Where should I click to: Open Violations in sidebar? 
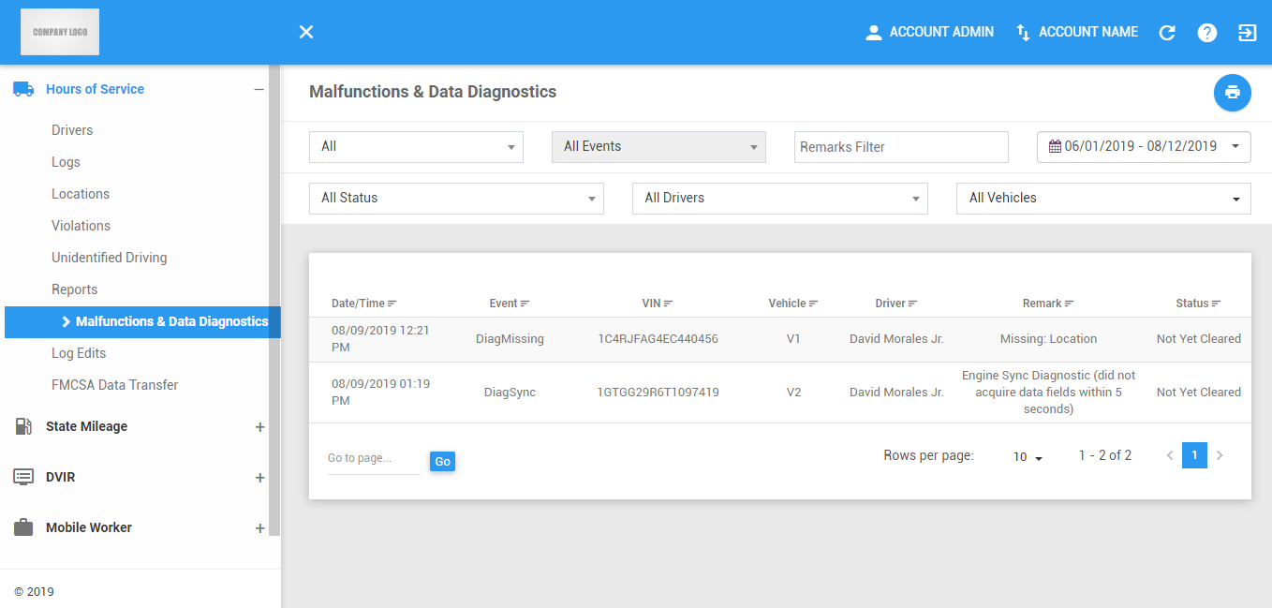pos(81,226)
